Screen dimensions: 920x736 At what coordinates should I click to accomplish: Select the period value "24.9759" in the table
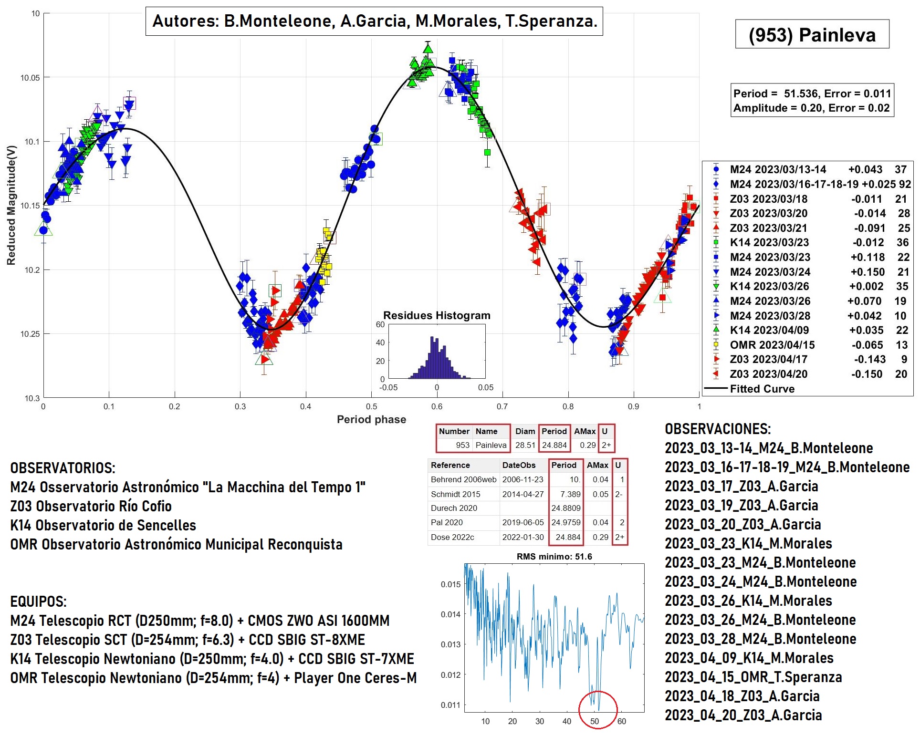(x=566, y=522)
